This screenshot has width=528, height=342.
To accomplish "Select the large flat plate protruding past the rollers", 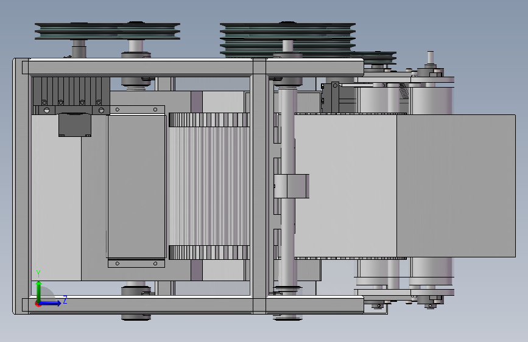I will (456, 186).
